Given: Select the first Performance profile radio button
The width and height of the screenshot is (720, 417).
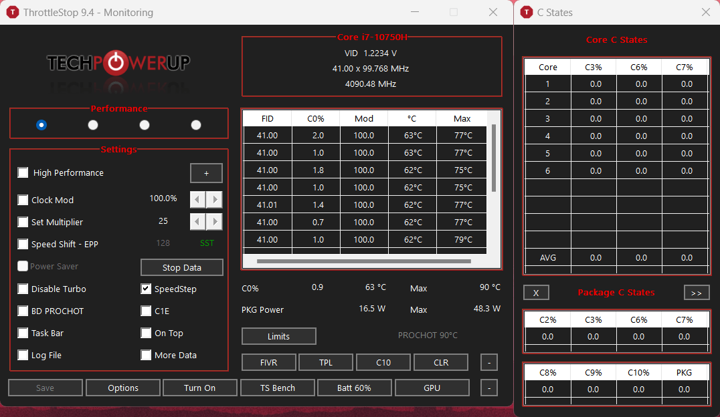Looking at the screenshot, I should click(x=41, y=125).
